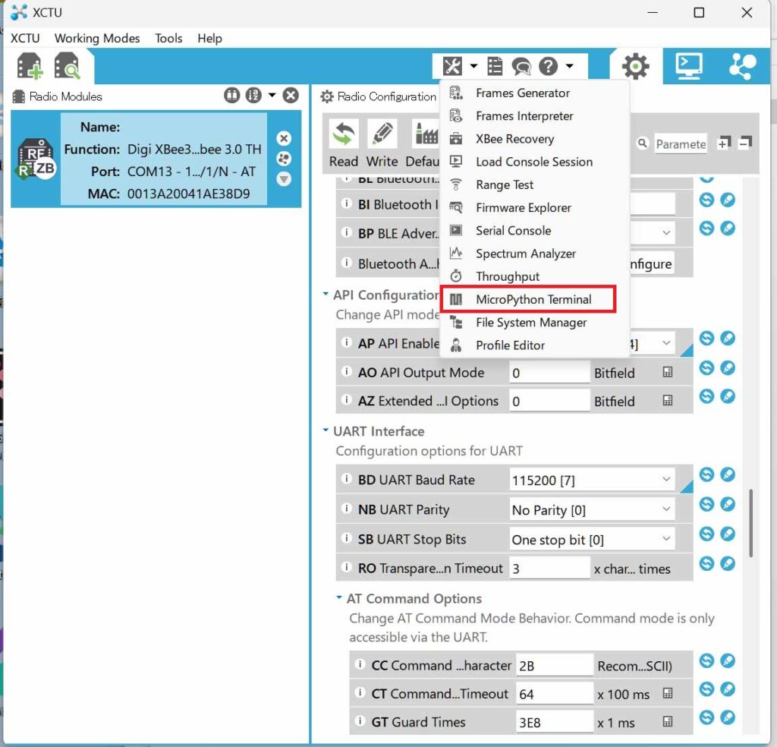
Task: Open the XCTU menu
Action: tap(25, 38)
